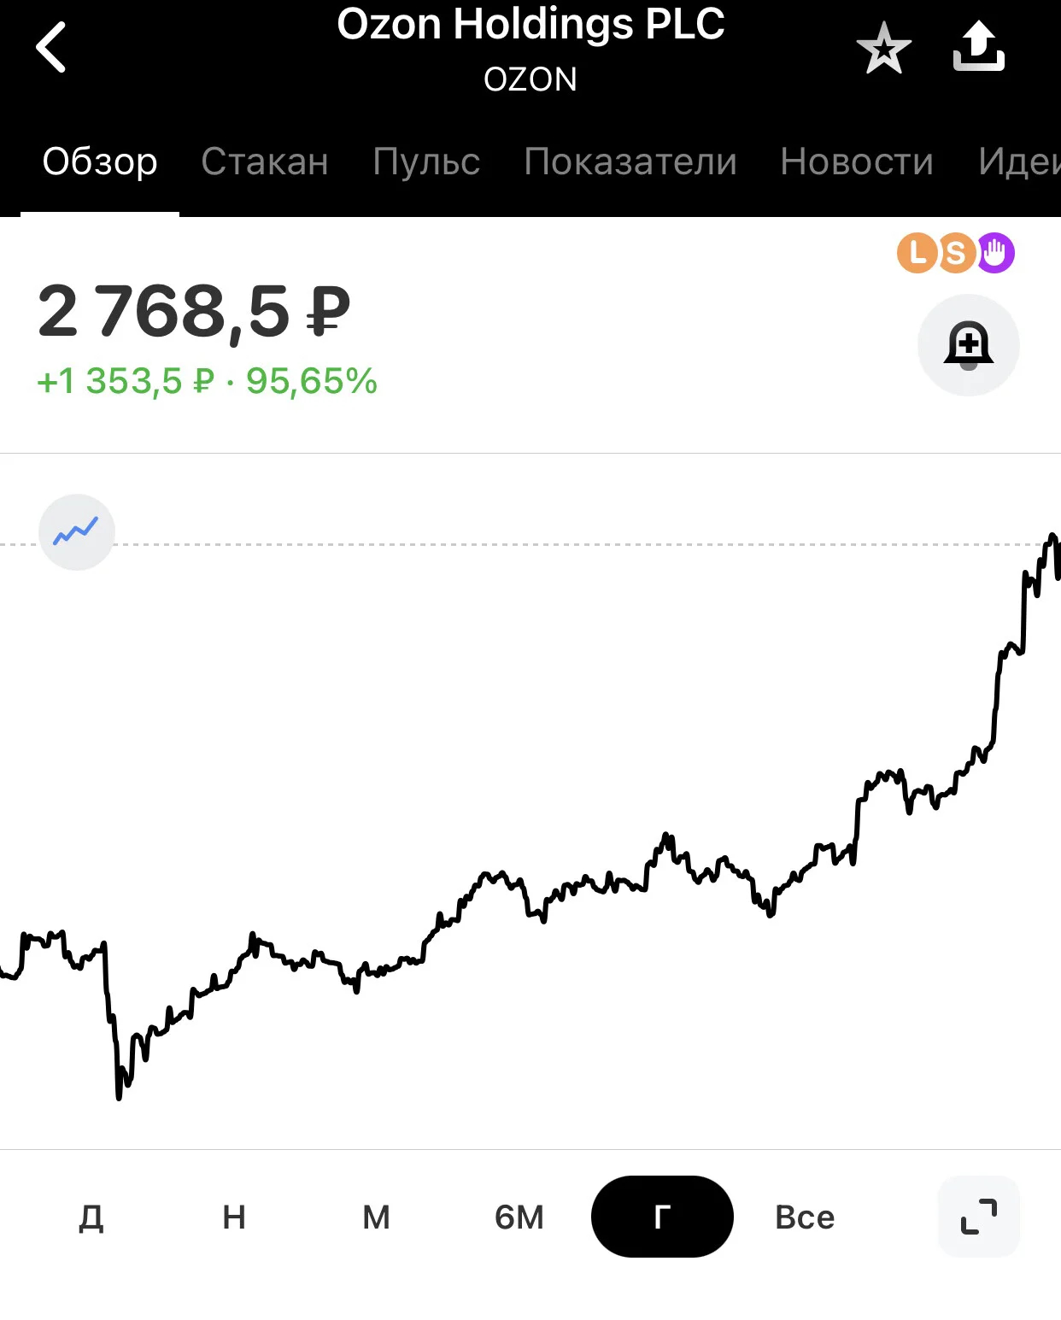This screenshot has width=1061, height=1320.
Task: Switch chart type with line-graph icon
Action: pyautogui.click(x=77, y=532)
